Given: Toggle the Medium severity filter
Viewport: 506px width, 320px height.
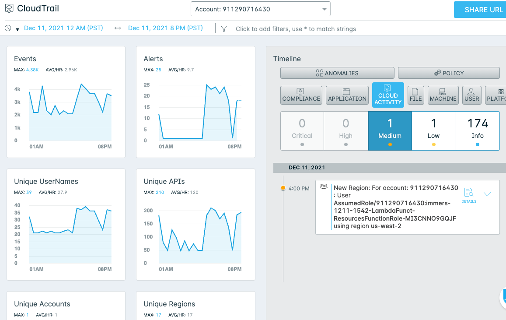Looking at the screenshot, I should coord(390,131).
